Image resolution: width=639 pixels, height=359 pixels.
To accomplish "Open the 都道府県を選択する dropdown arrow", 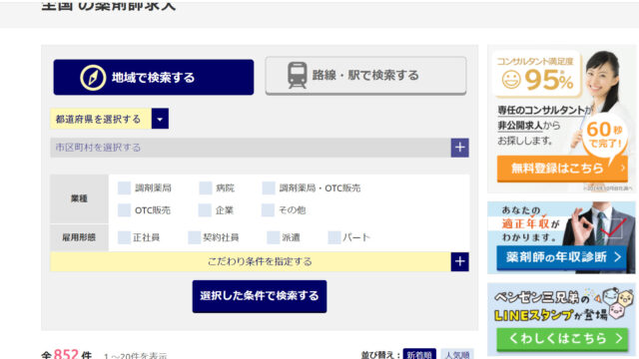I will (x=160, y=119).
